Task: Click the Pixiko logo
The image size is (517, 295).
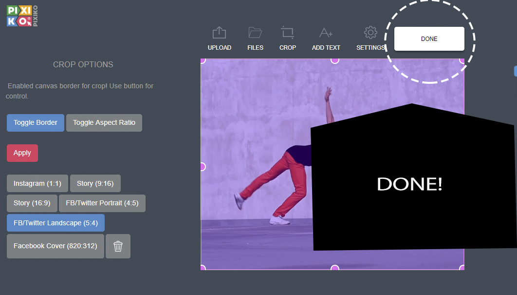Action: pyautogui.click(x=22, y=16)
